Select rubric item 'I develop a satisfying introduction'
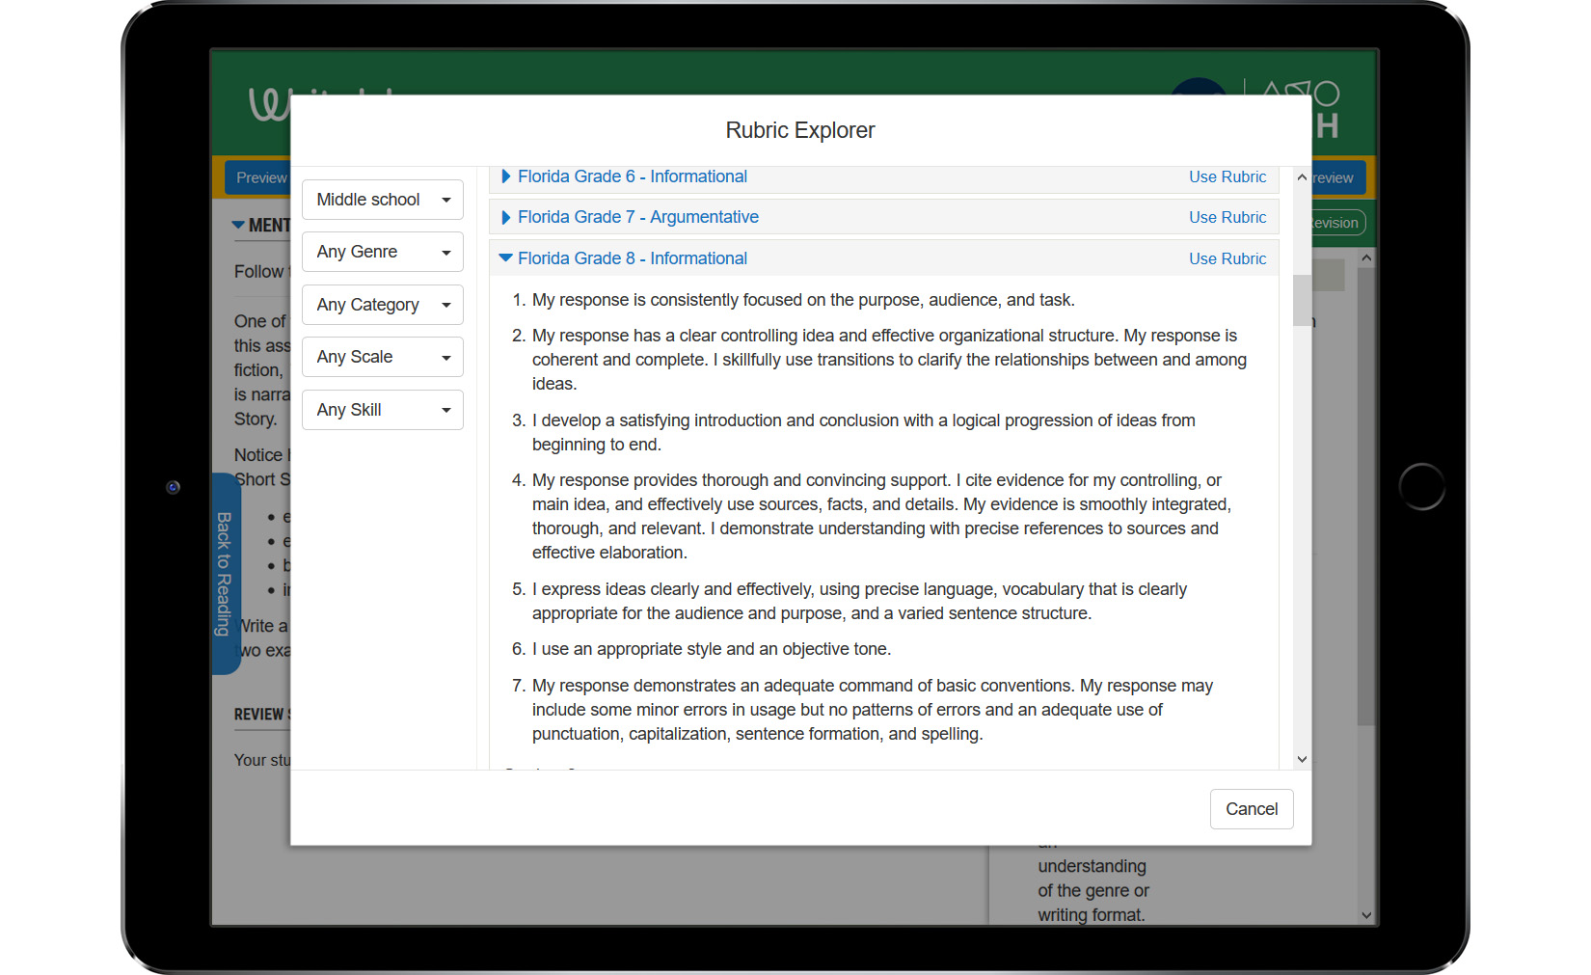 click(x=864, y=432)
